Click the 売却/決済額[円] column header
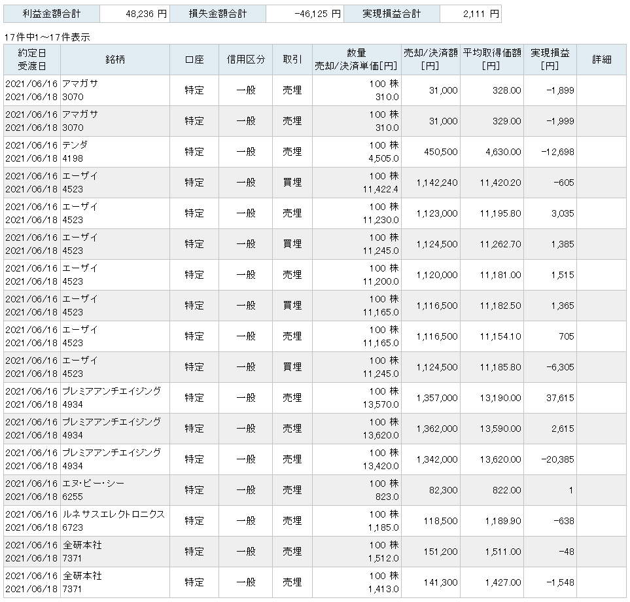Viewport: 630px width, 602px height. pos(430,60)
